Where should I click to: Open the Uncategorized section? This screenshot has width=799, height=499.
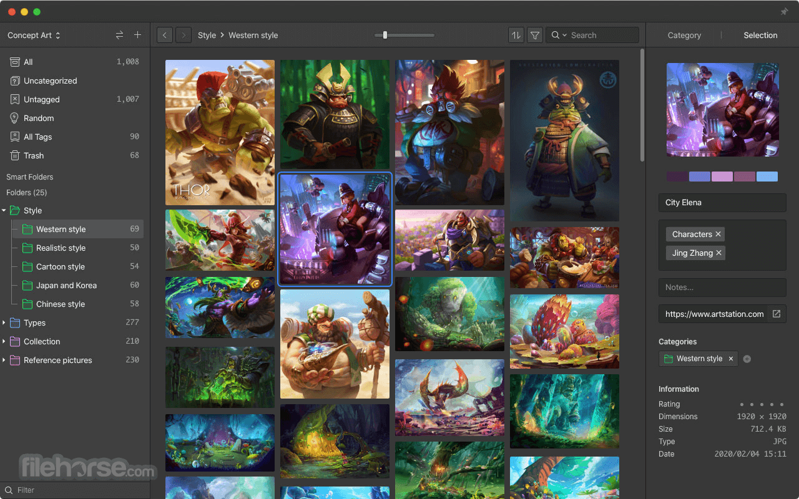pos(75,80)
